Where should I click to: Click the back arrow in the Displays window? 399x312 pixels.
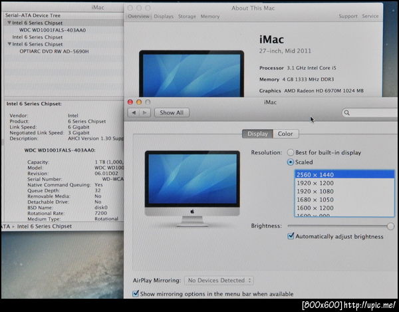point(134,112)
